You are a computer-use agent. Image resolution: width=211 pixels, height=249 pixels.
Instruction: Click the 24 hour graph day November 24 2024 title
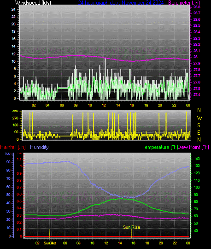pos(121,3)
